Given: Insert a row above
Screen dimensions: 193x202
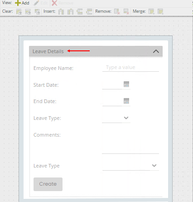Looking at the screenshot, I should (80, 11).
